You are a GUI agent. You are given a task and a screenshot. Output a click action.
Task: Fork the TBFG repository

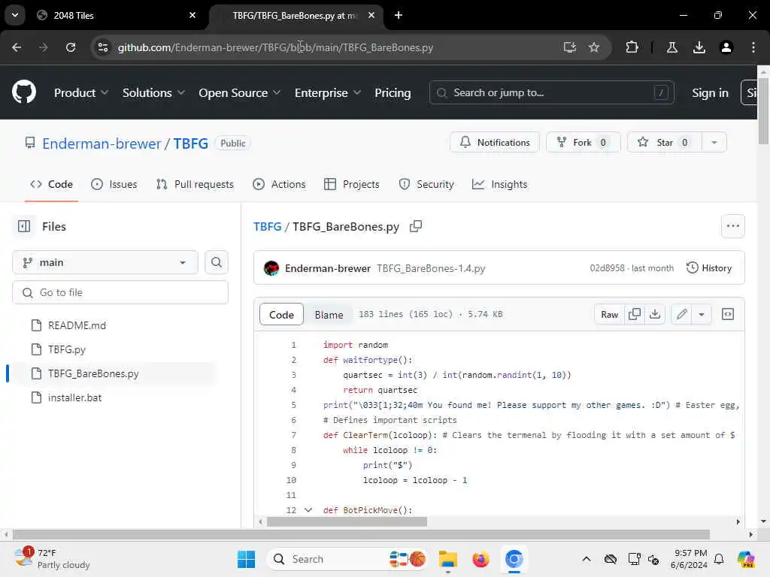584,142
